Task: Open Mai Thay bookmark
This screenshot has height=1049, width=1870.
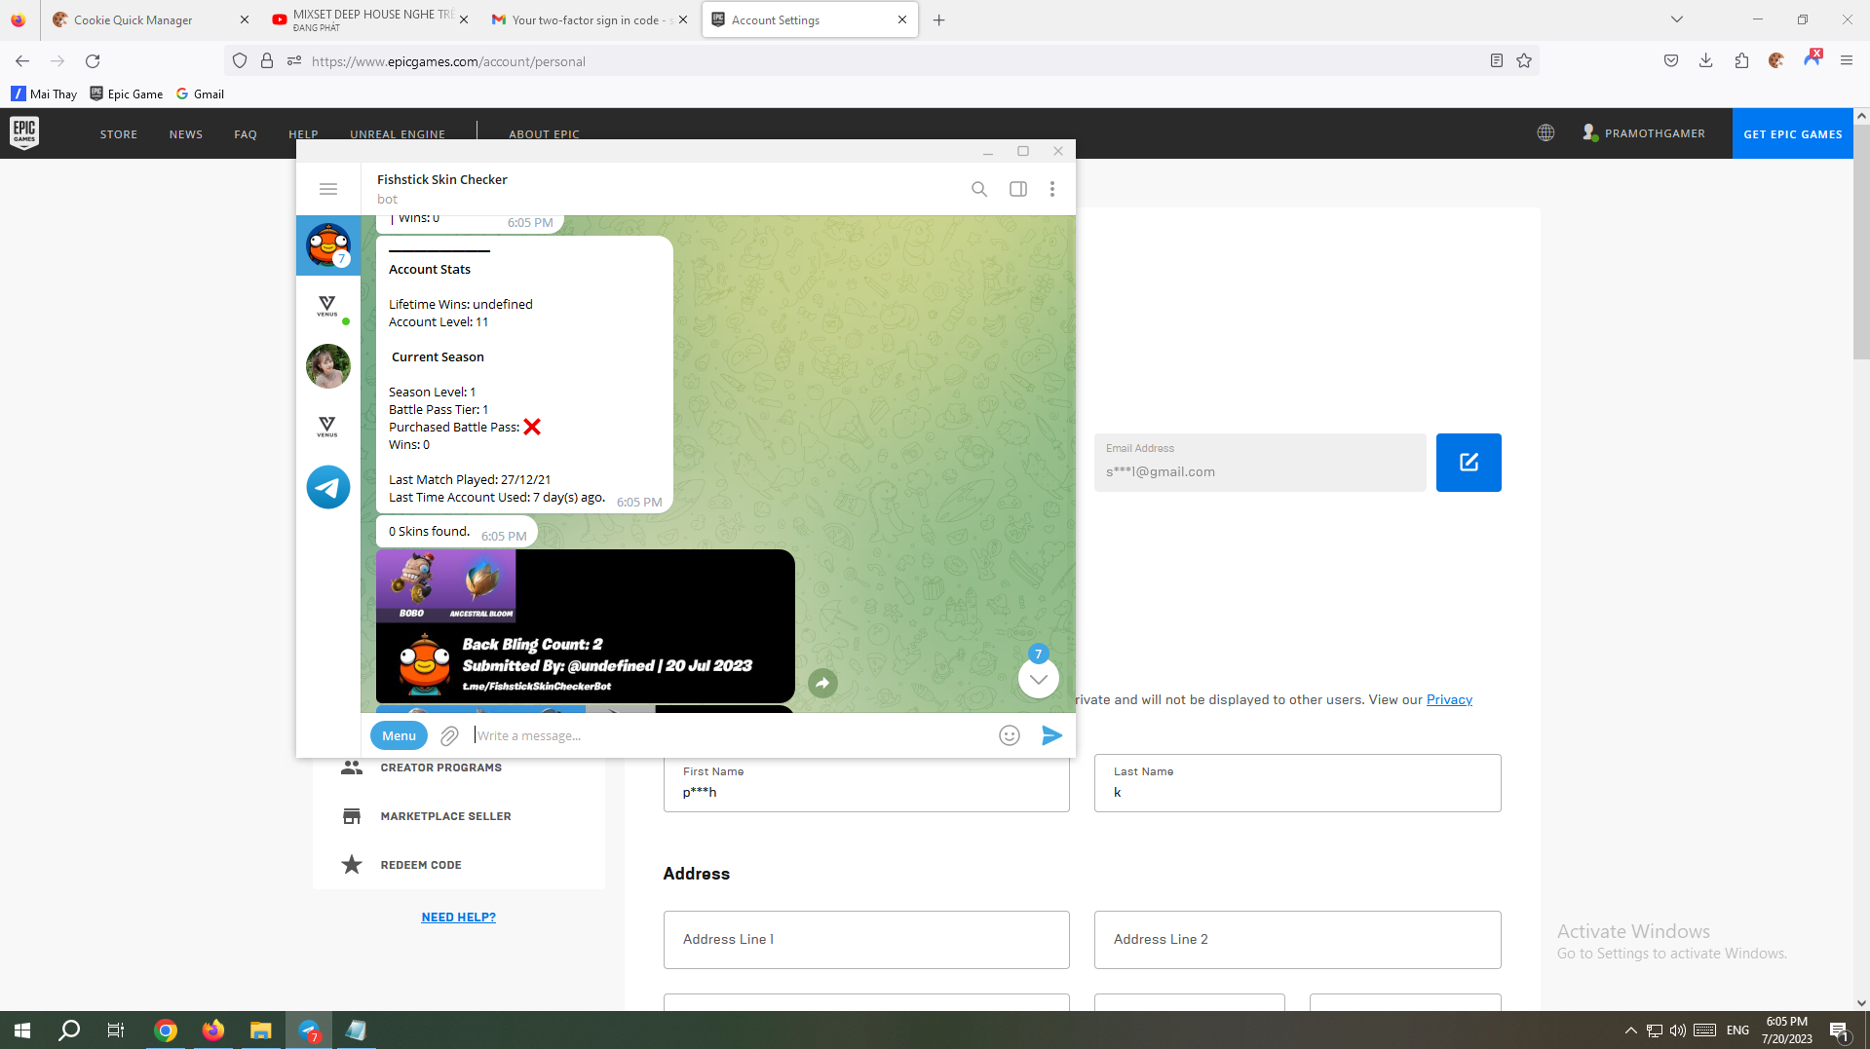Action: pyautogui.click(x=44, y=94)
